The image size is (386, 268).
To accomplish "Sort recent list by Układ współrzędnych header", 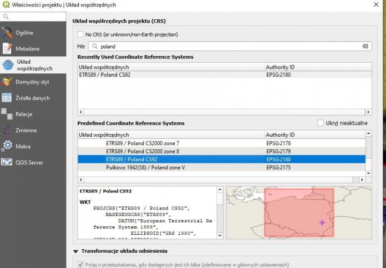I will [x=171, y=67].
